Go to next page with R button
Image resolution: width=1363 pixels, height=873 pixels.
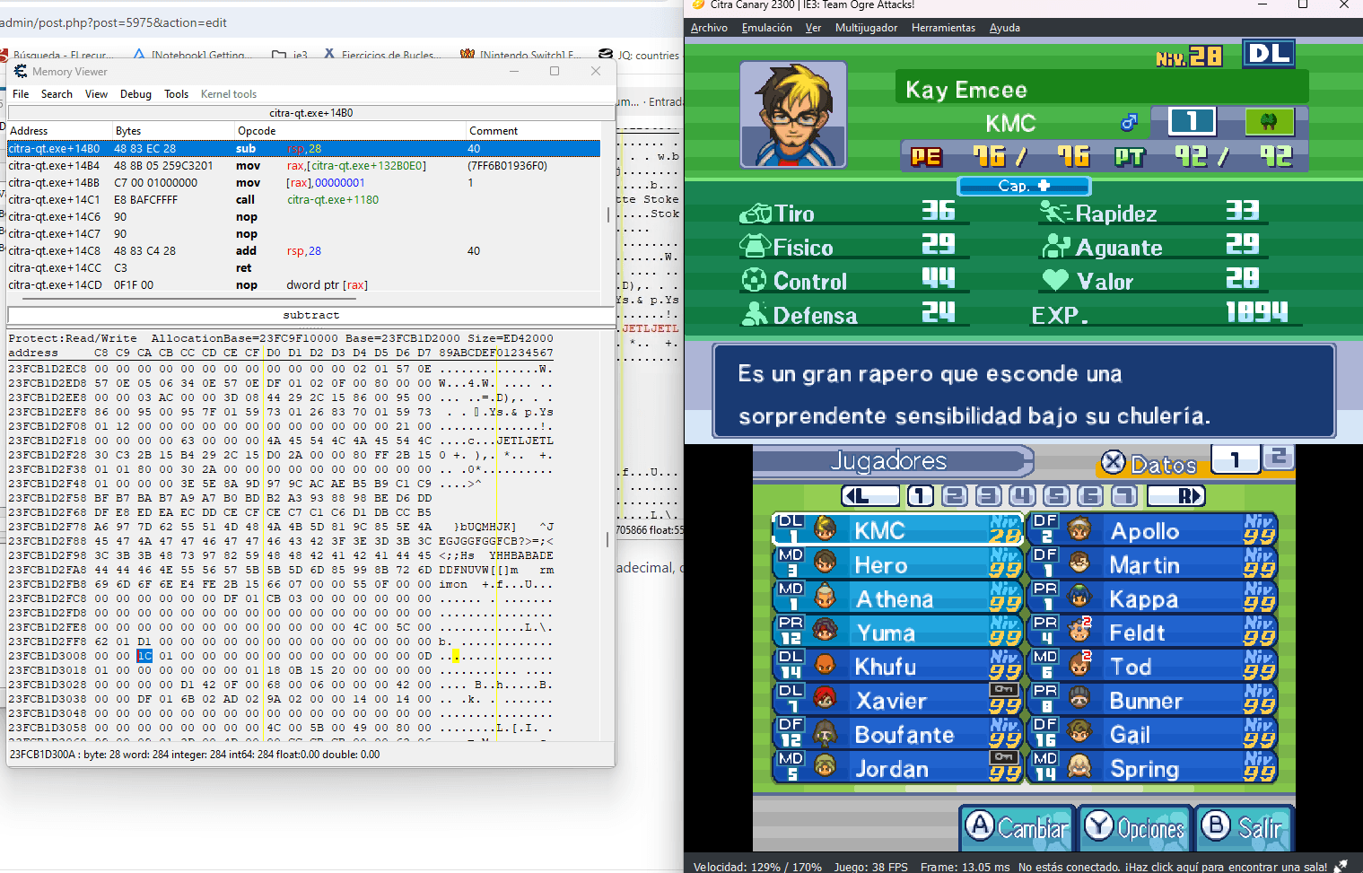click(1177, 496)
